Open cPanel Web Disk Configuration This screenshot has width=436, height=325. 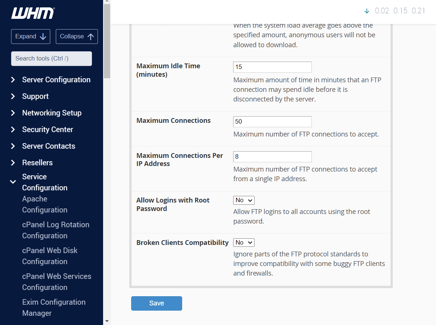click(x=50, y=256)
